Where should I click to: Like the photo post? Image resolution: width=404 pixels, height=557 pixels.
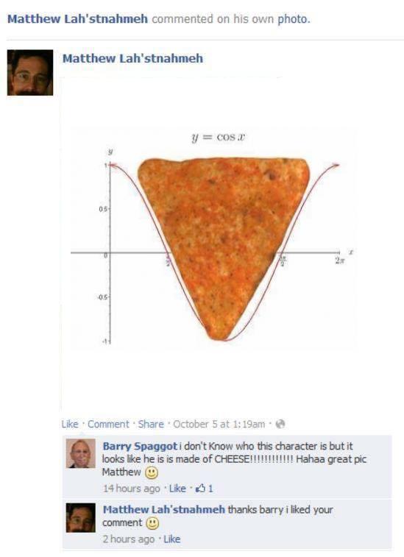tap(70, 424)
